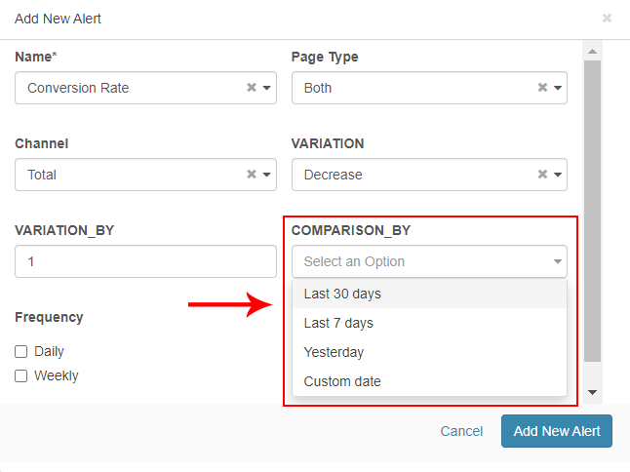Viewport: 630px width, 472px height.
Task: Enable the Daily frequency checkbox
Action: [x=20, y=351]
